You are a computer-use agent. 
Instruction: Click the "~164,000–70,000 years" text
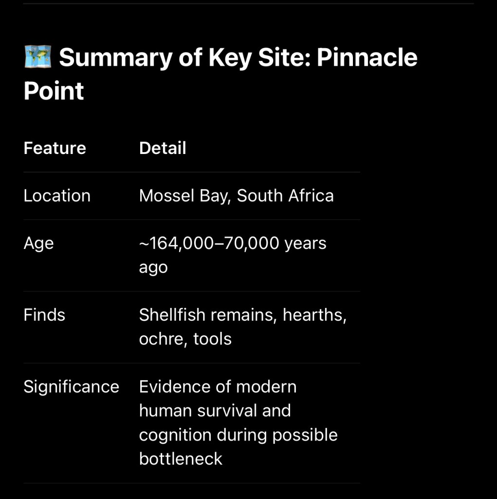click(233, 243)
